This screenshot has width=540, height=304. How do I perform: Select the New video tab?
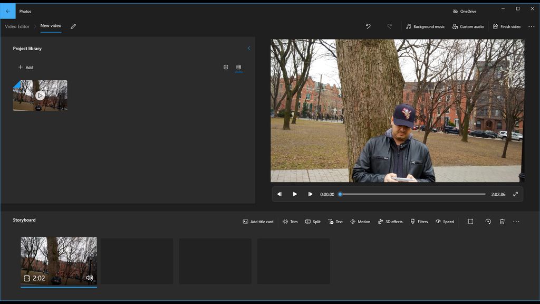[x=51, y=25]
